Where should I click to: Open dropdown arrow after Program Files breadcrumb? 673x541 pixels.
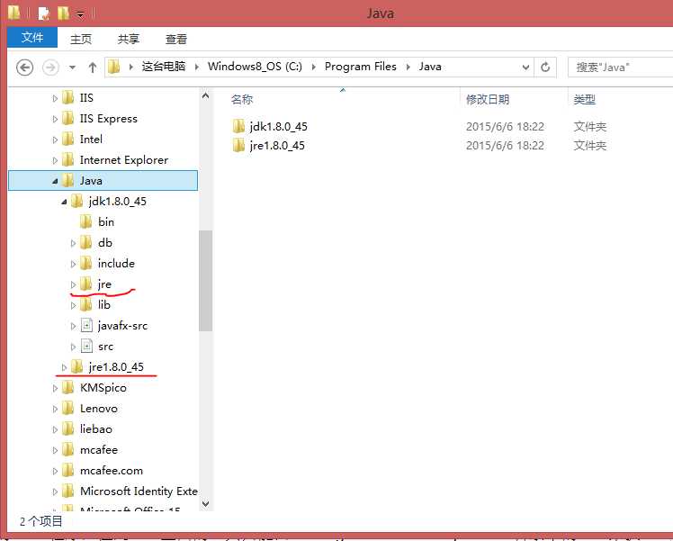(x=408, y=67)
